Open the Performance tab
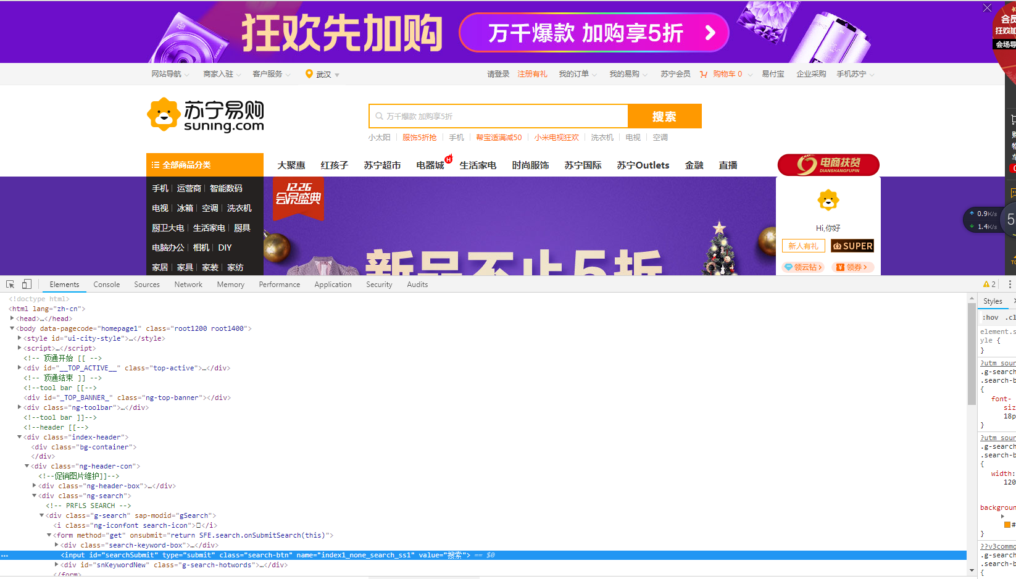The image size is (1016, 579). (280, 285)
